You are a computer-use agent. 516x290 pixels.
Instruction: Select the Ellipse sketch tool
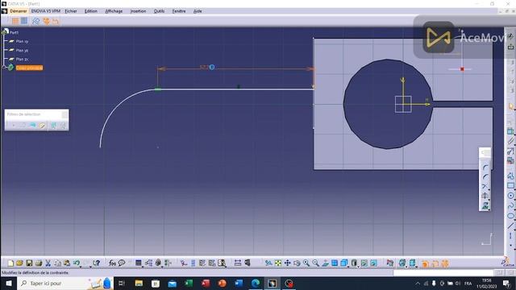click(510, 216)
